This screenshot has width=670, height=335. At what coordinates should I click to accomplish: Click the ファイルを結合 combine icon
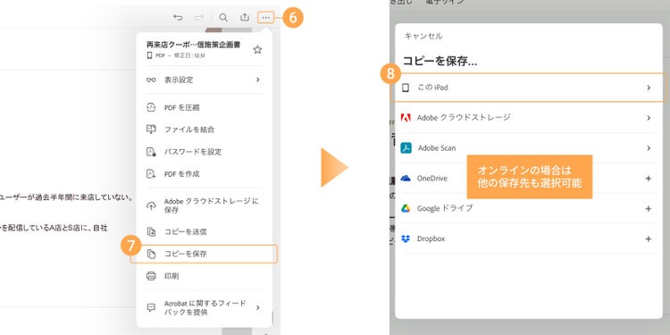pyautogui.click(x=151, y=130)
